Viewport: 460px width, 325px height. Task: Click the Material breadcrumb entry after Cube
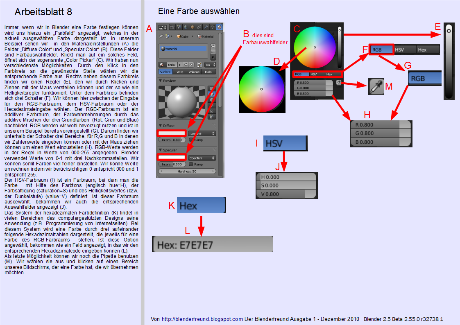tap(205, 36)
